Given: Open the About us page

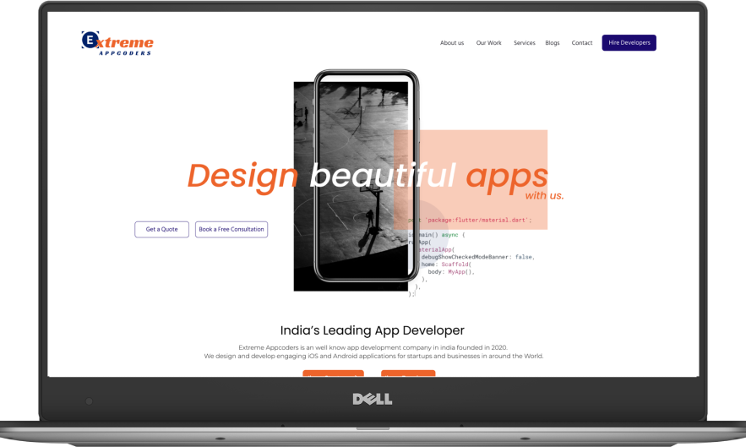Looking at the screenshot, I should click(451, 43).
